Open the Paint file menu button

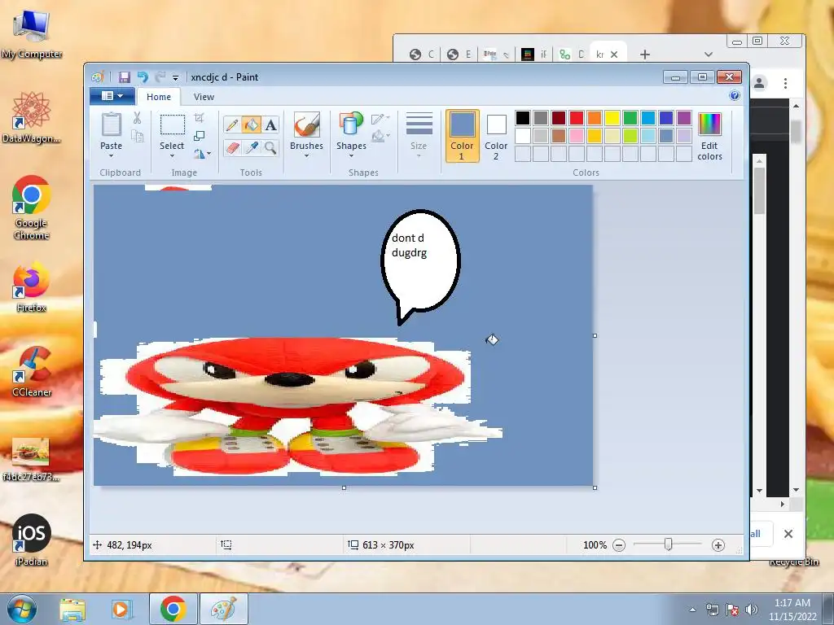(111, 96)
